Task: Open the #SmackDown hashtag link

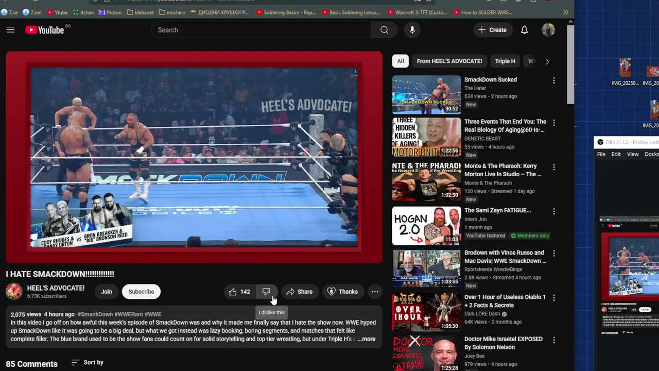Action: click(x=95, y=314)
